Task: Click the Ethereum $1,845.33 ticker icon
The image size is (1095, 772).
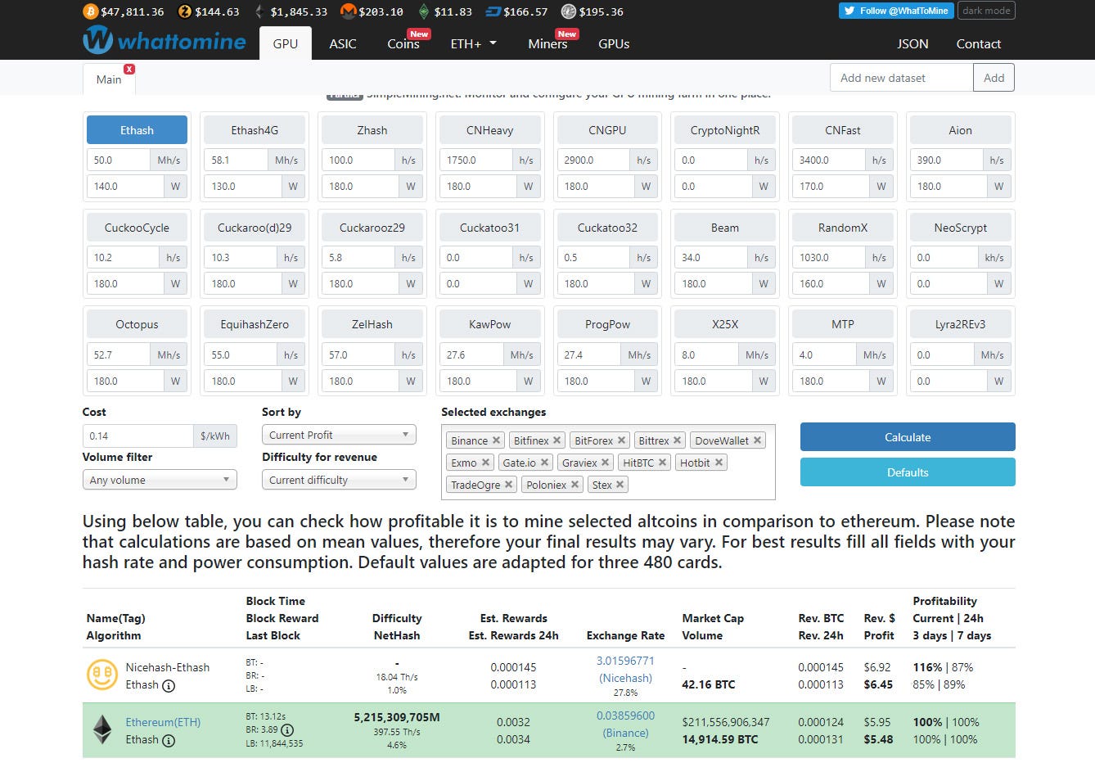Action: tap(259, 11)
